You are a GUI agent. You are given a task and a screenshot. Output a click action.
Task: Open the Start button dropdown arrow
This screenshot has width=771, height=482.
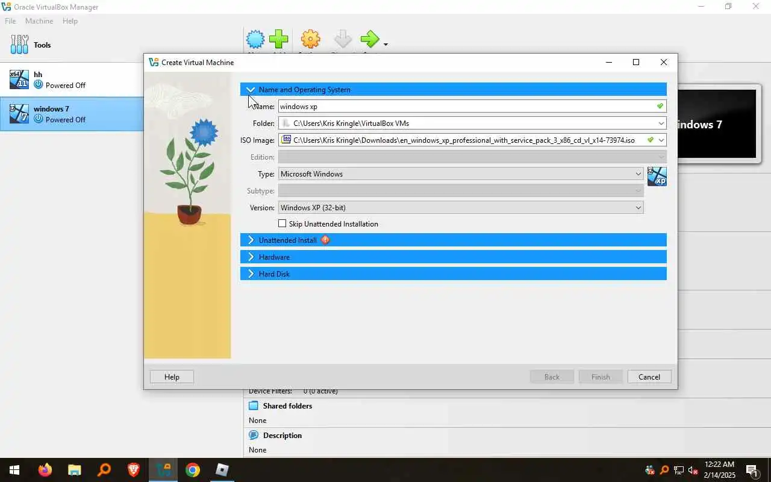tap(385, 44)
